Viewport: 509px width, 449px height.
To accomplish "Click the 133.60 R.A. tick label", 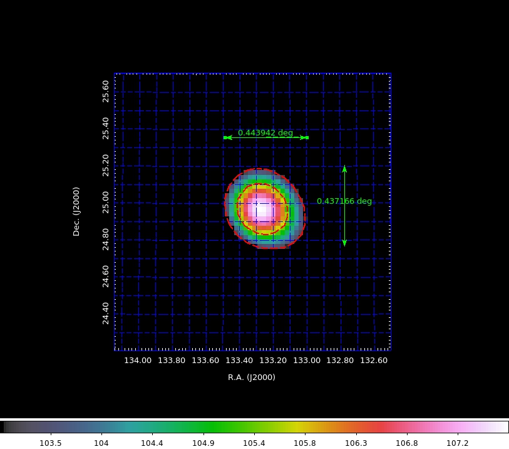I will click(205, 361).
